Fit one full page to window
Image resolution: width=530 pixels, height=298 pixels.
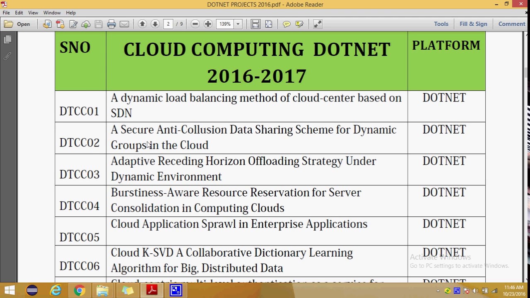coord(268,24)
